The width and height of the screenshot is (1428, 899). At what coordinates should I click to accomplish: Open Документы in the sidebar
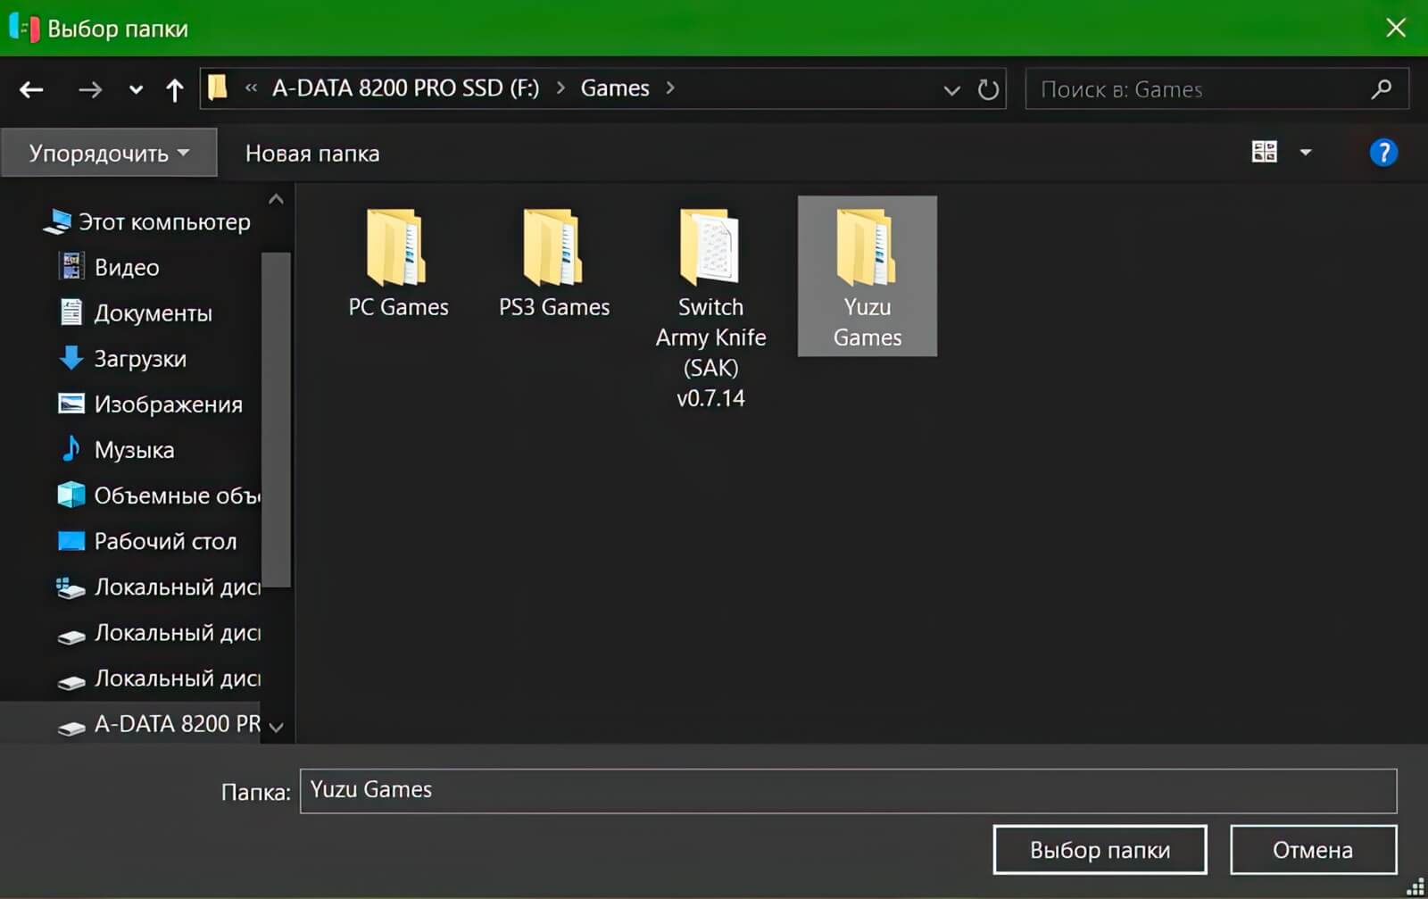click(x=154, y=313)
